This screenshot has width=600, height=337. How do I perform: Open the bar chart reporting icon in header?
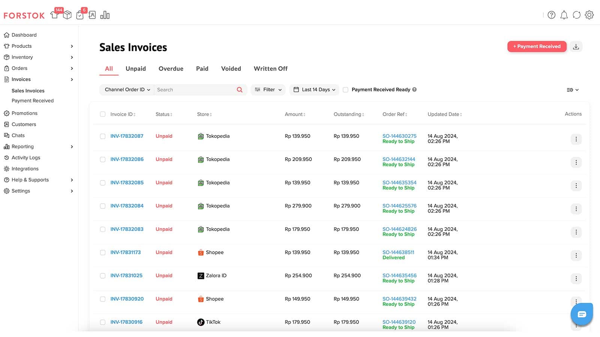(x=105, y=15)
